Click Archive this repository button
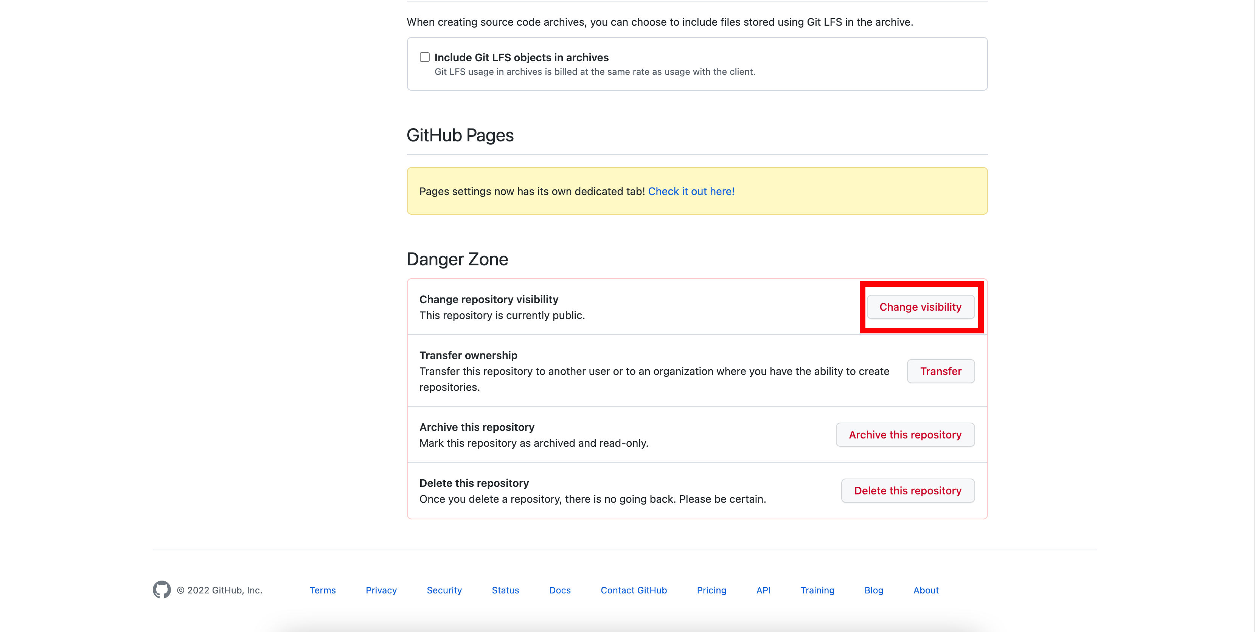Screen dimensions: 1255x632 click(x=905, y=435)
